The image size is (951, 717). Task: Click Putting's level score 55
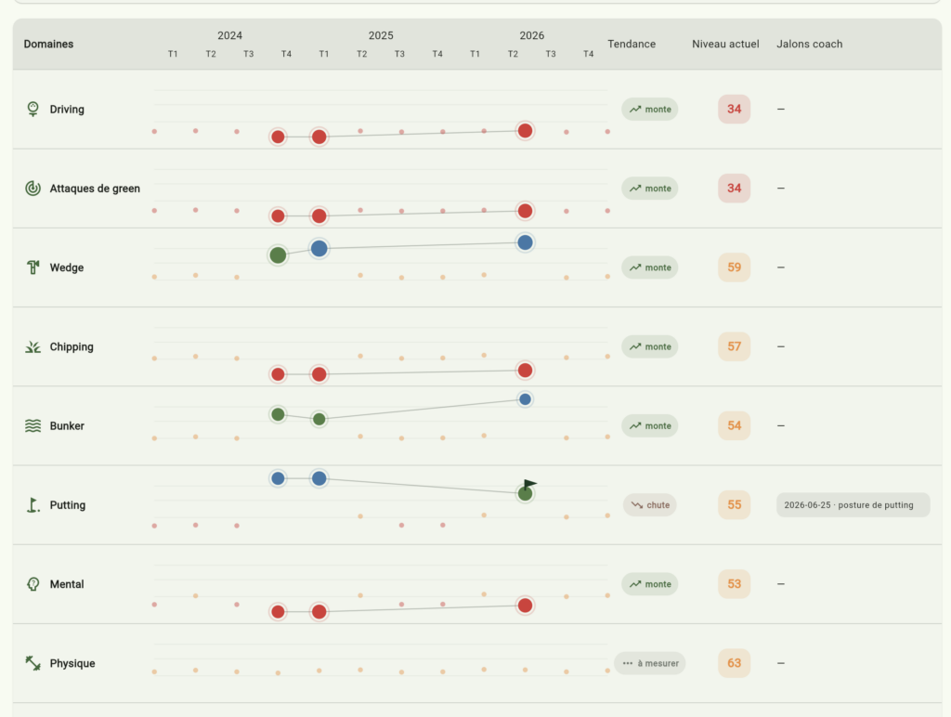pos(734,504)
